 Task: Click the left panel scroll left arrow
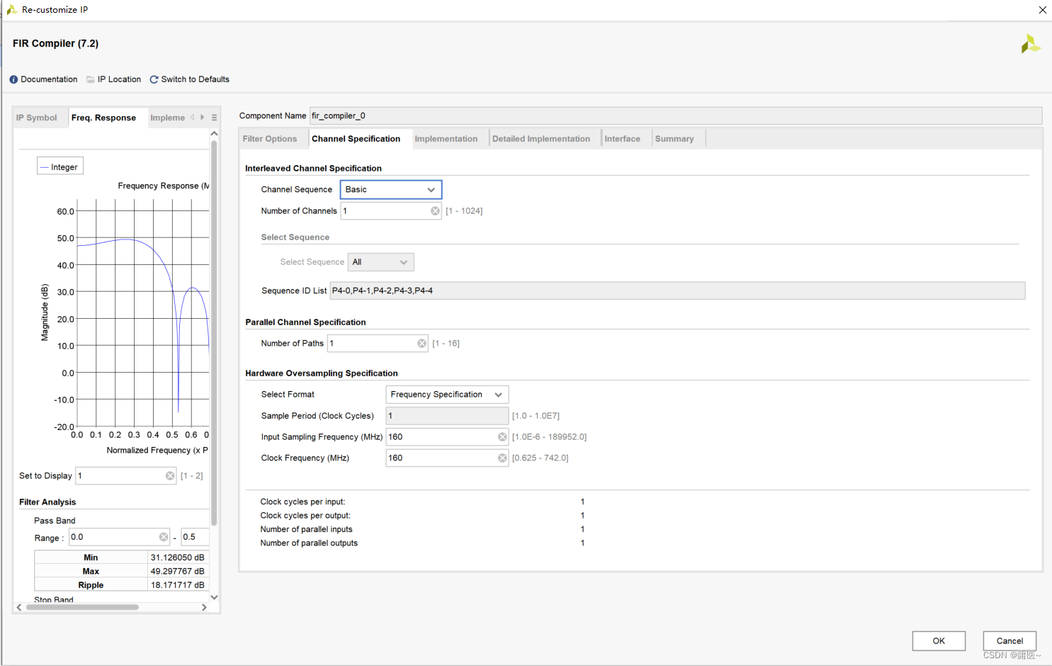(19, 607)
